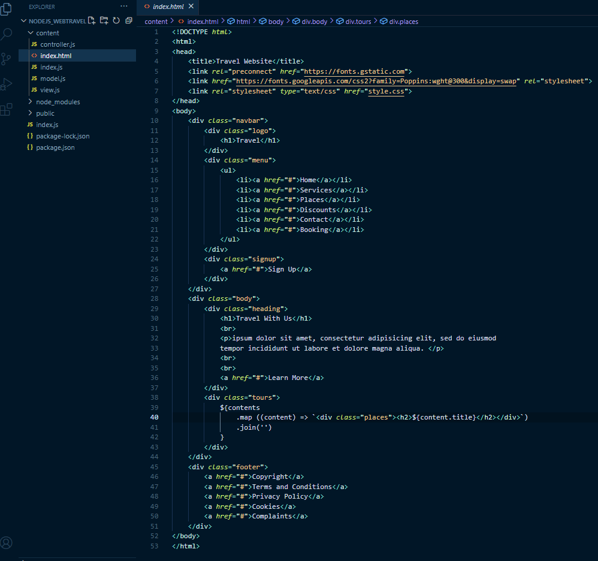Click the style.css link in code
The image size is (598, 561).
(386, 91)
